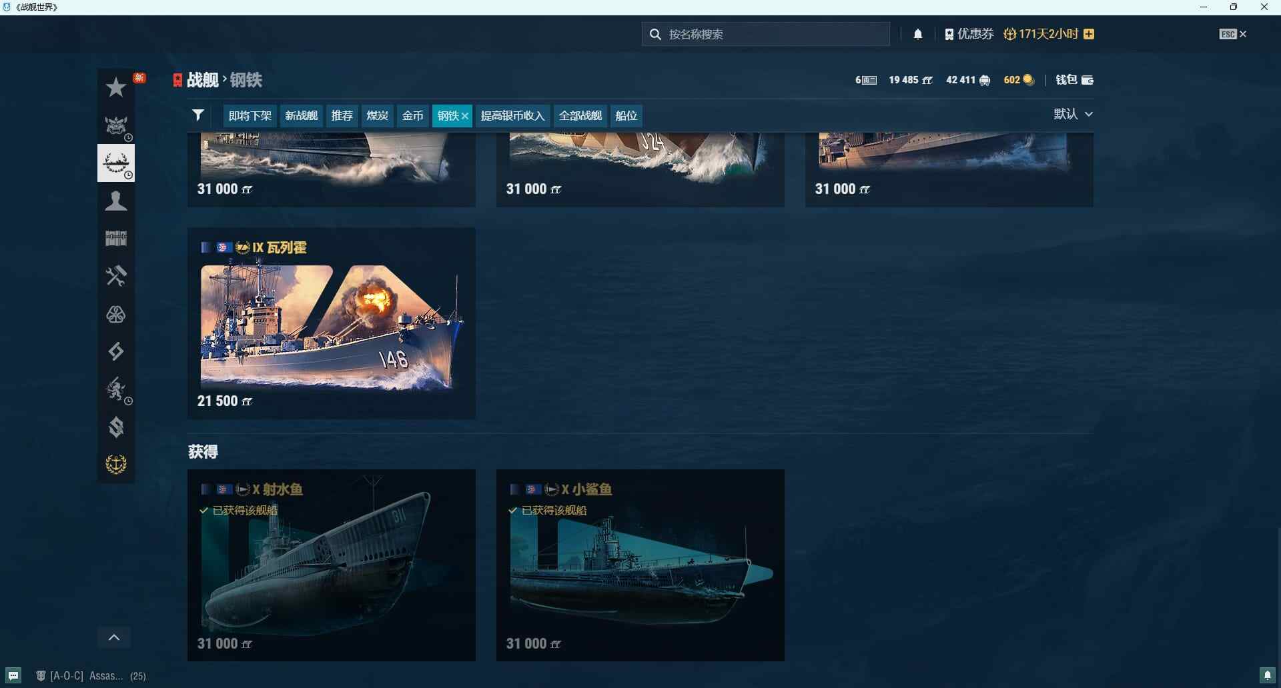Click the steel balance 19 485
This screenshot has height=688, width=1281.
tap(911, 80)
